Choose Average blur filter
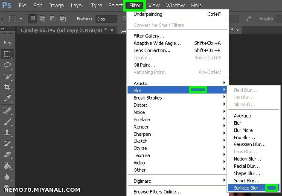Screen dimensions: 282x196 coord(253,116)
